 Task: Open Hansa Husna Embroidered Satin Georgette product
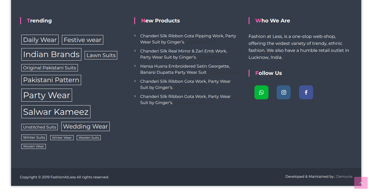[x=185, y=66]
